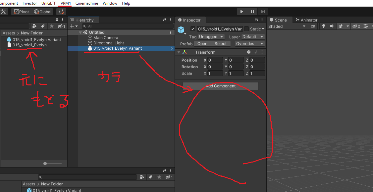Click the Play button
This screenshot has height=192, width=373.
(242, 11)
